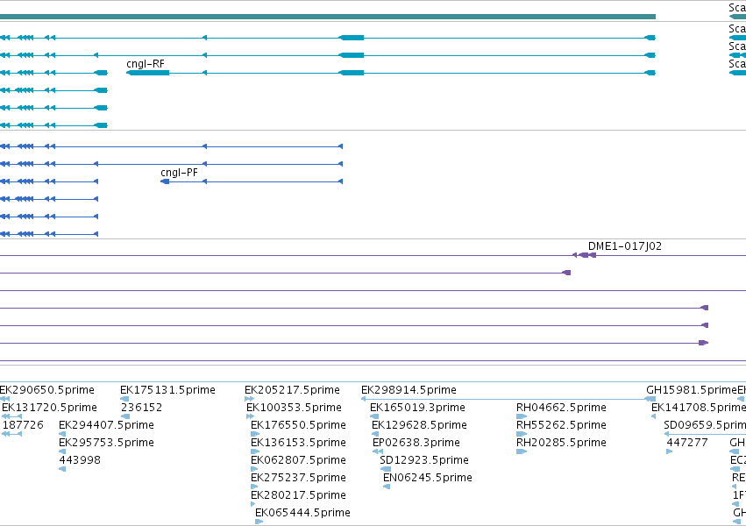
Task: Select SD12923.5prime label
Action: pos(424,460)
